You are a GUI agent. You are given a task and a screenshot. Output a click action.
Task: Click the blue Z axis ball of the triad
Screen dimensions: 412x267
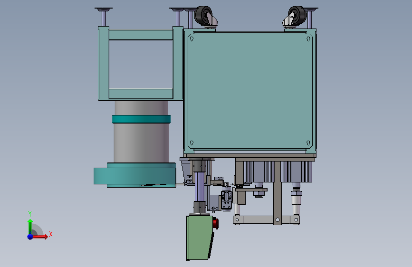30,237
